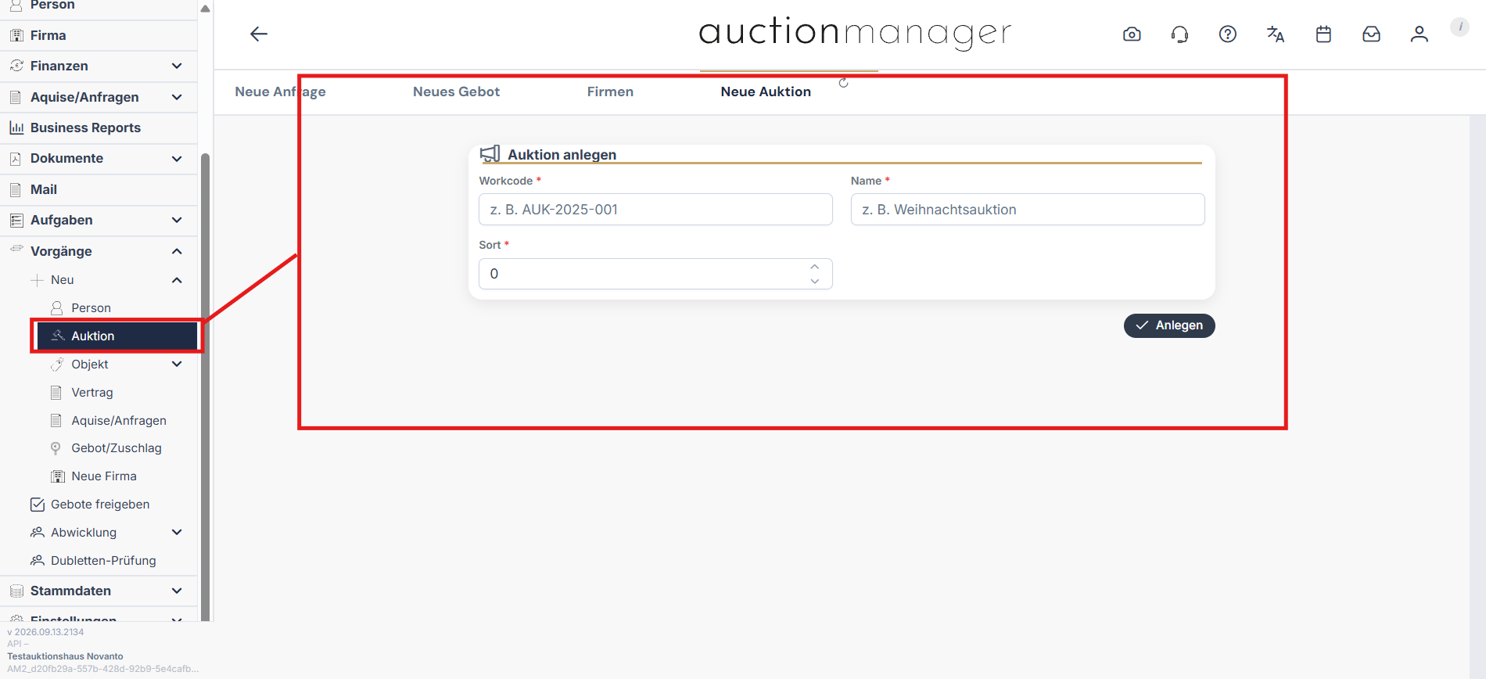Viewport: 1486px width, 679px height.
Task: Click the reload icon next to the Neue Auktion tab
Action: coord(843,83)
